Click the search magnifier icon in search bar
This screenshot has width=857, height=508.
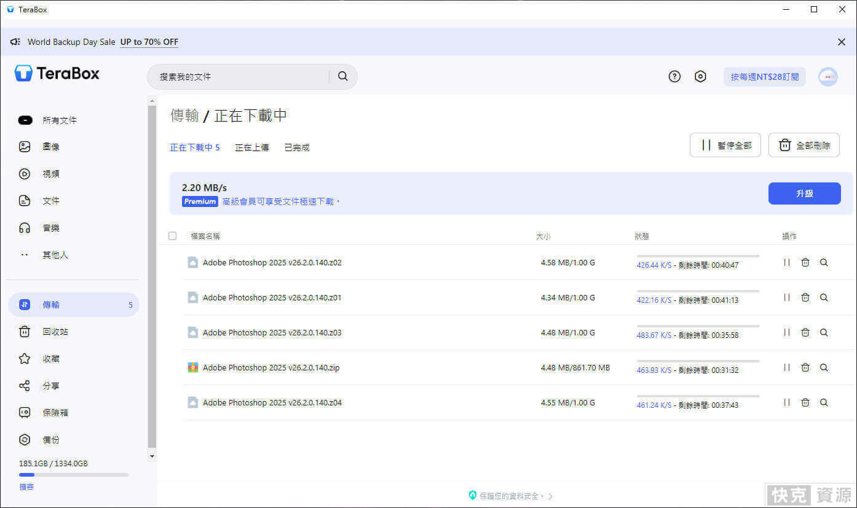click(x=343, y=76)
